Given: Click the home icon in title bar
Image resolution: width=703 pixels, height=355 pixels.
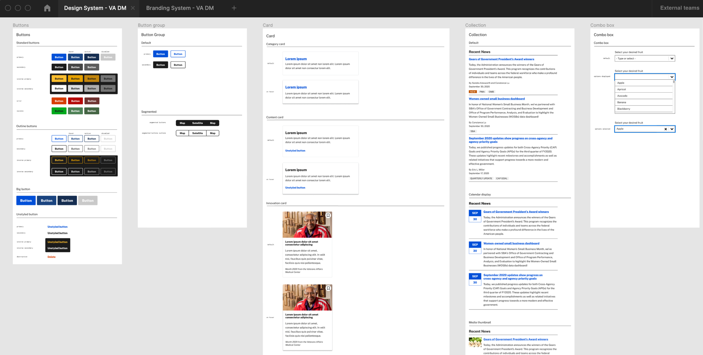Looking at the screenshot, I should coord(47,8).
